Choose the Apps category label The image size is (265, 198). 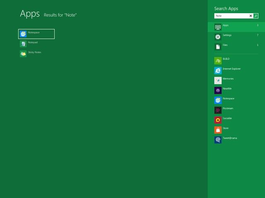(226, 25)
